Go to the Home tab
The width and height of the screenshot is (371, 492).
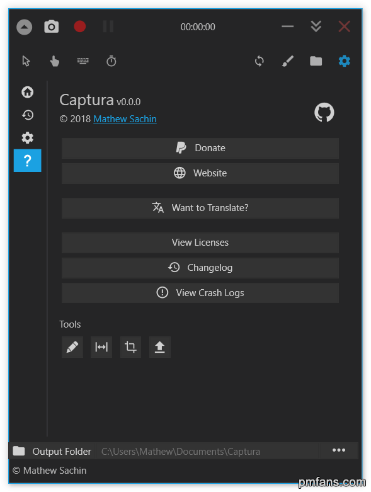pyautogui.click(x=28, y=92)
